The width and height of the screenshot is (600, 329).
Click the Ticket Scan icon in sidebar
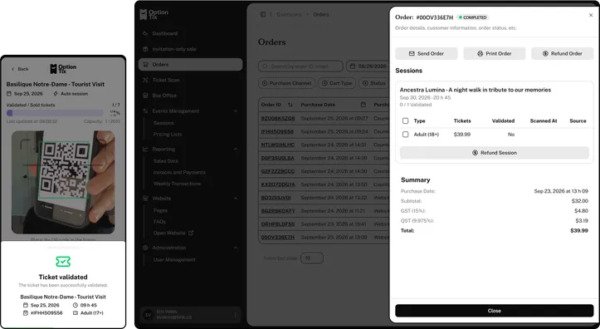point(145,80)
